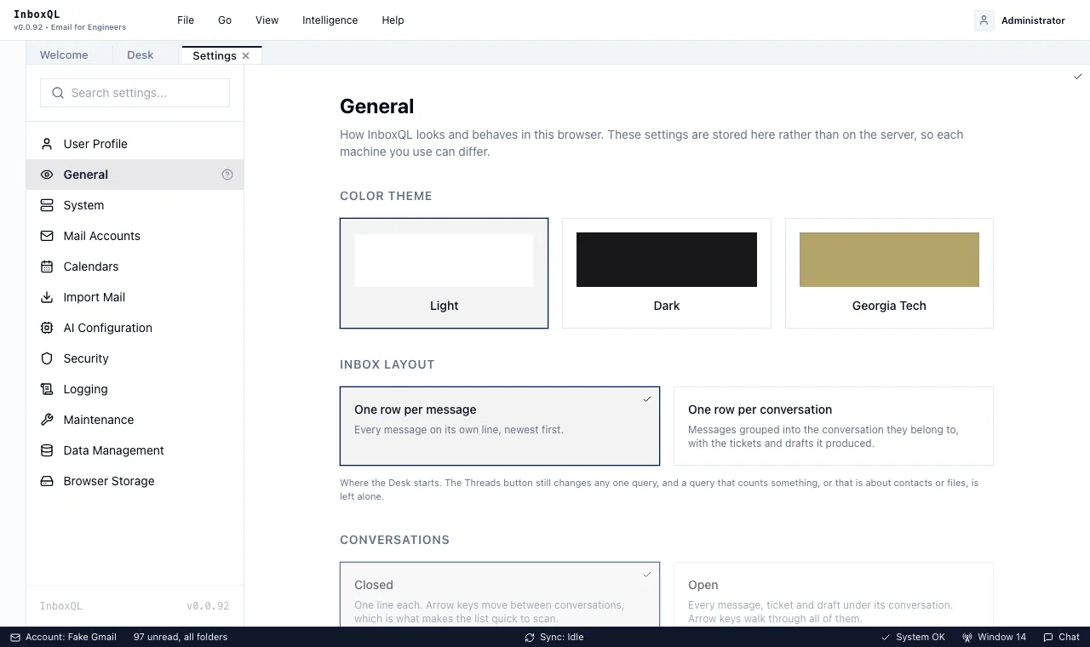Open the Go menu
This screenshot has height=647, width=1090.
pos(225,20)
